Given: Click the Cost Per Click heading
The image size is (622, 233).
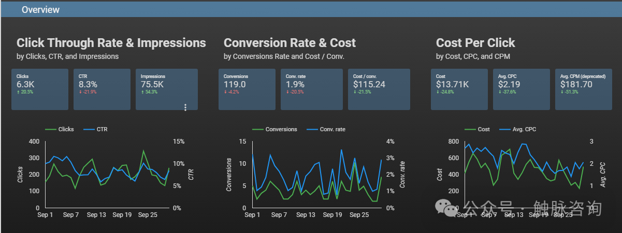Looking at the screenshot, I should point(475,43).
